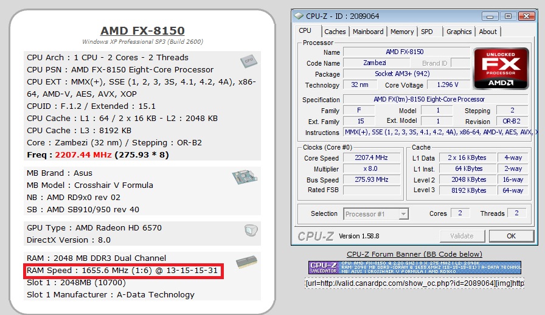Screen dimensions: 545x315
Task: Click the Level 3 64-way associativity value
Action: pos(513,190)
